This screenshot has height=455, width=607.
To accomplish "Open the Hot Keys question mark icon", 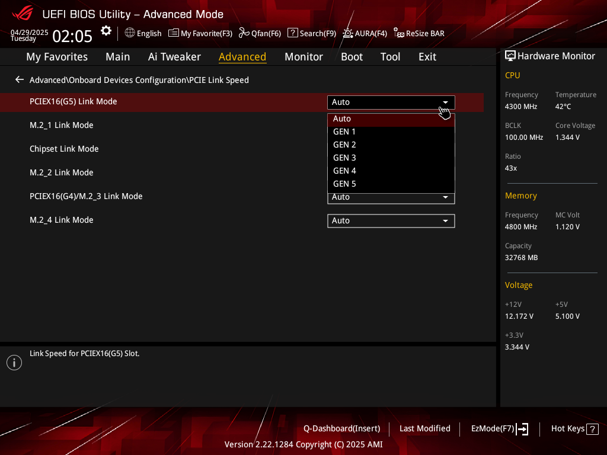I will point(592,429).
